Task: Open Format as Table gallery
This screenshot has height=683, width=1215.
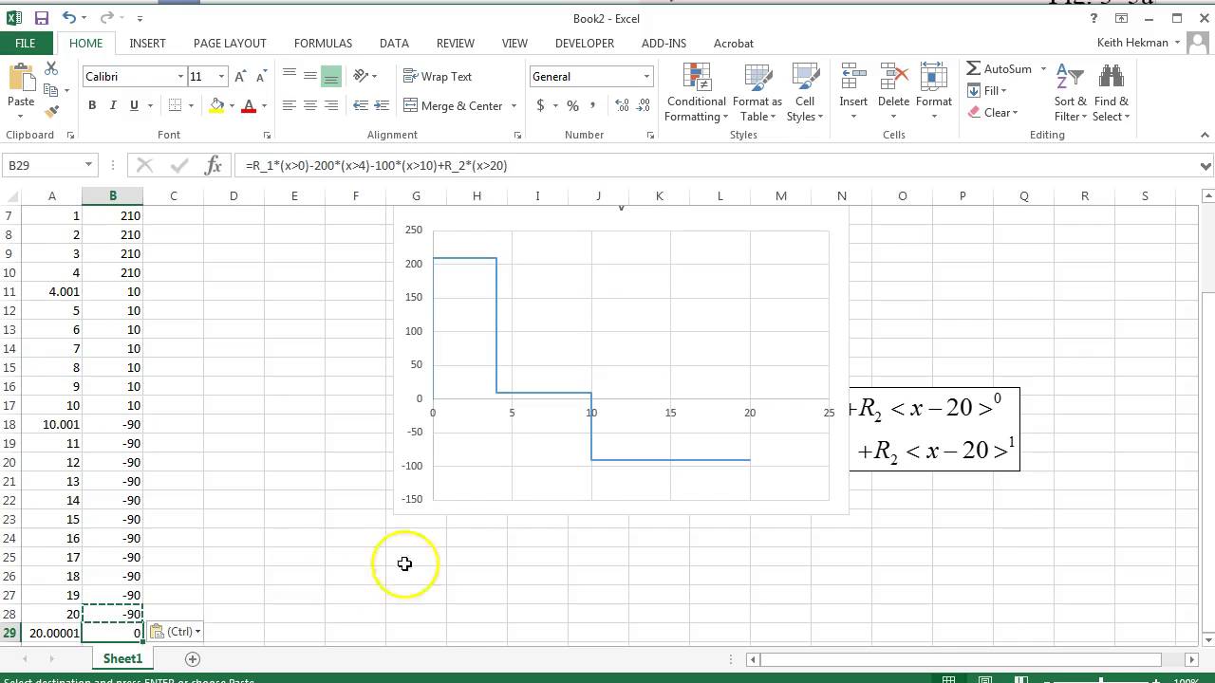Action: coord(757,93)
